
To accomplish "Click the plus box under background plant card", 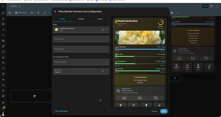I will (175, 78).
